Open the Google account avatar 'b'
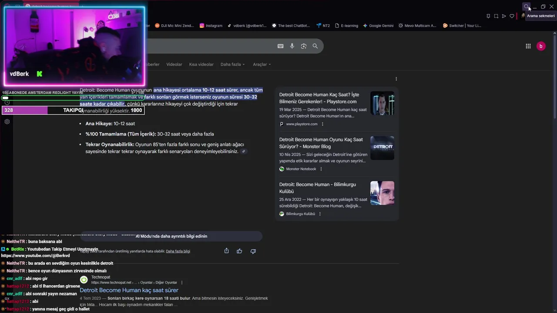Screen dimensions: 557x313 click(x=541, y=46)
